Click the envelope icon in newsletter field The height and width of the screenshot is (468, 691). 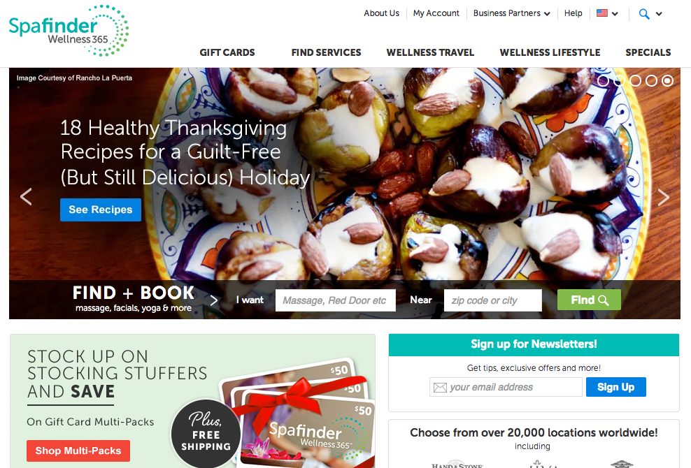440,388
